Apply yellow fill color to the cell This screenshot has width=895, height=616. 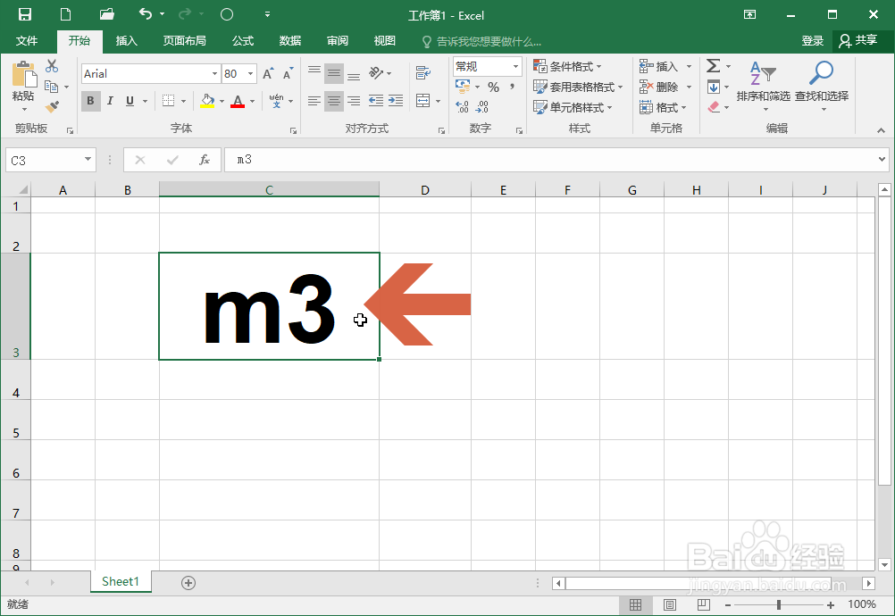(x=207, y=101)
